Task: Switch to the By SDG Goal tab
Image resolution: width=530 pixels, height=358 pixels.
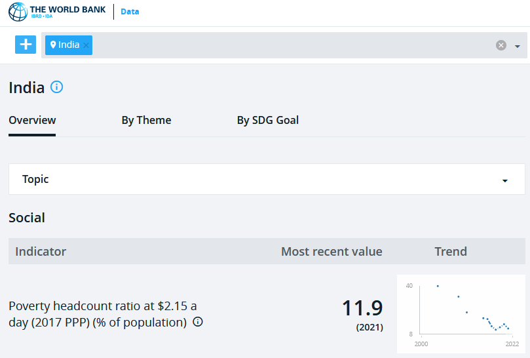Action: [x=268, y=120]
